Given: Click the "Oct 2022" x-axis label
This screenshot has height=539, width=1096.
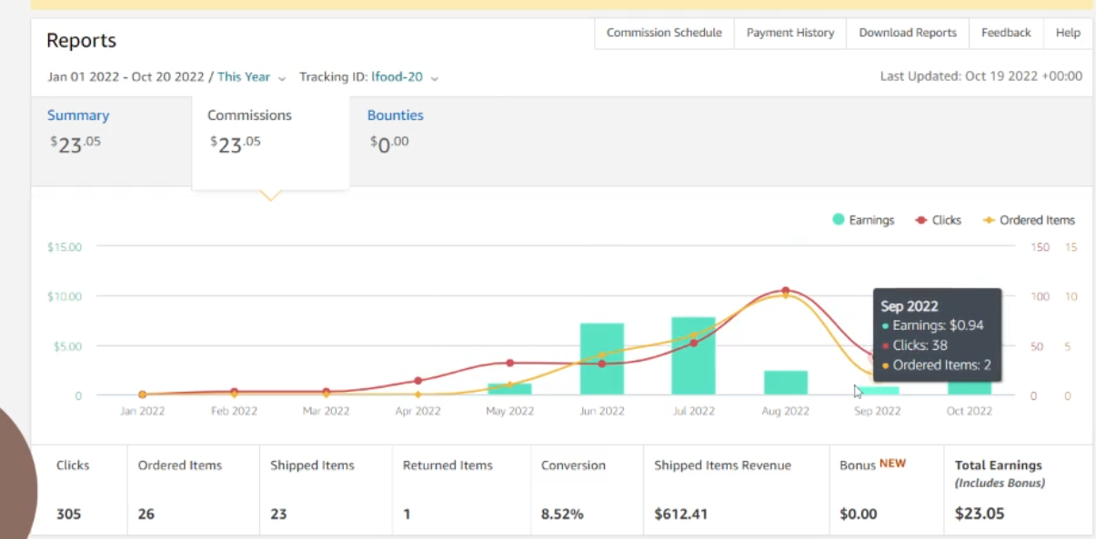Looking at the screenshot, I should (970, 411).
